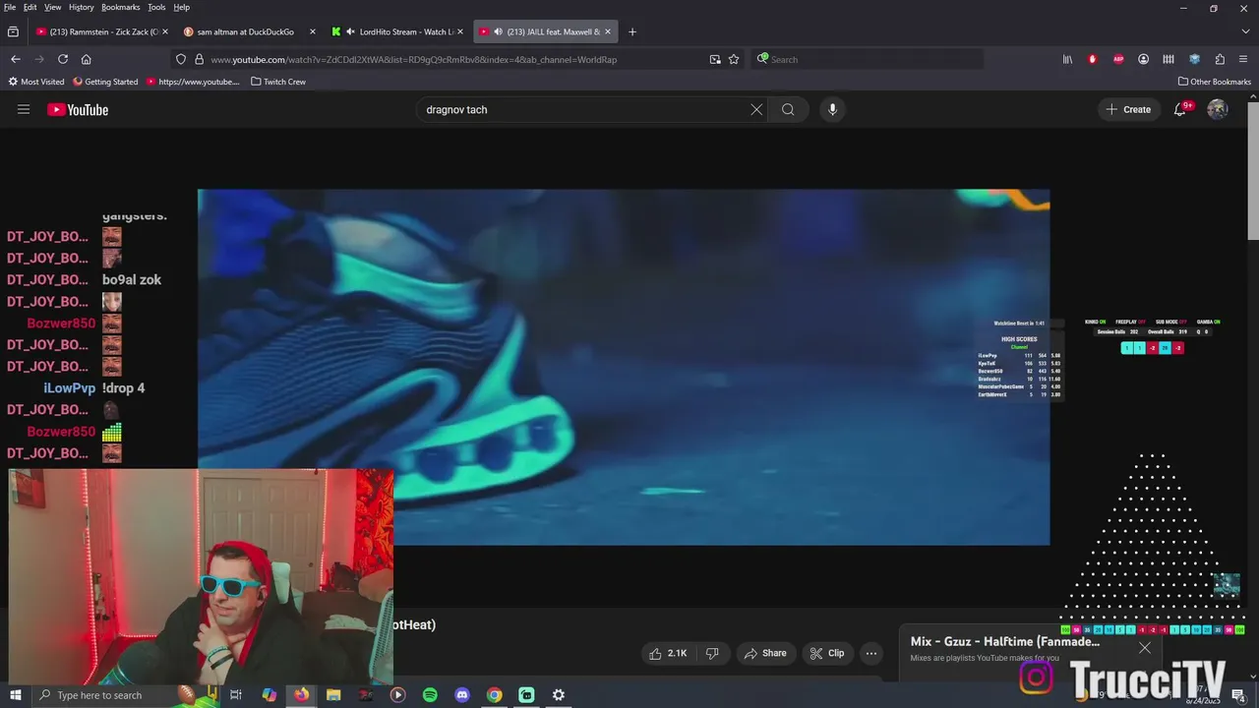View site security padlock details
Viewport: 1259px width, 708px height.
pyautogui.click(x=199, y=59)
